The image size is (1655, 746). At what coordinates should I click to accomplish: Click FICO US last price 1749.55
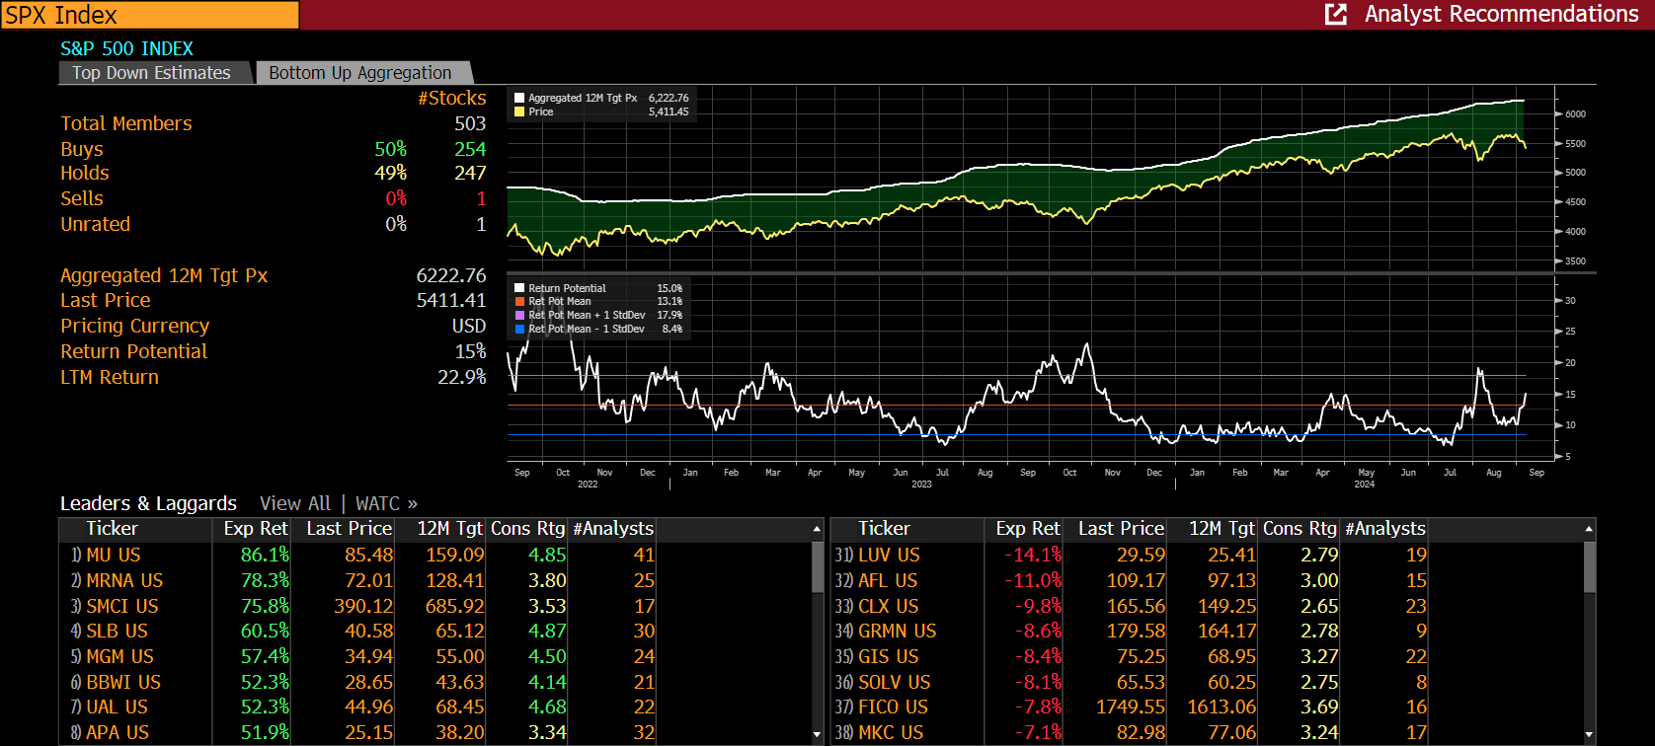tap(1131, 708)
